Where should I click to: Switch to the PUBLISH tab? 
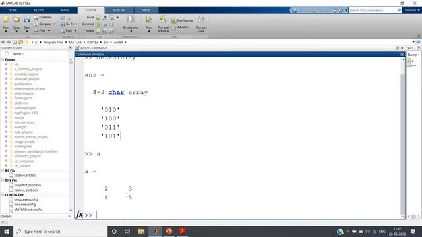119,11
